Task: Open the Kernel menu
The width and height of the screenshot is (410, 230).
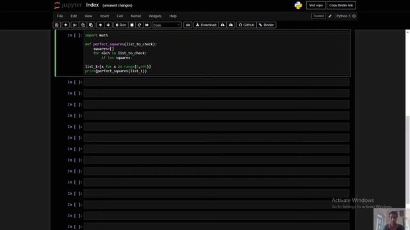Action: pos(136,16)
